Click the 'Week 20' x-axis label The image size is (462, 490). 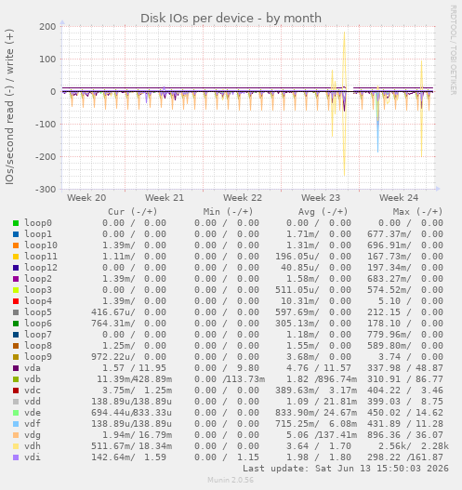86,198
